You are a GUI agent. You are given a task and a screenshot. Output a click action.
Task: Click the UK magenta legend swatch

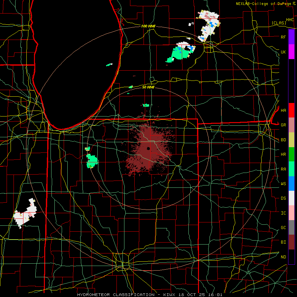click(x=291, y=52)
